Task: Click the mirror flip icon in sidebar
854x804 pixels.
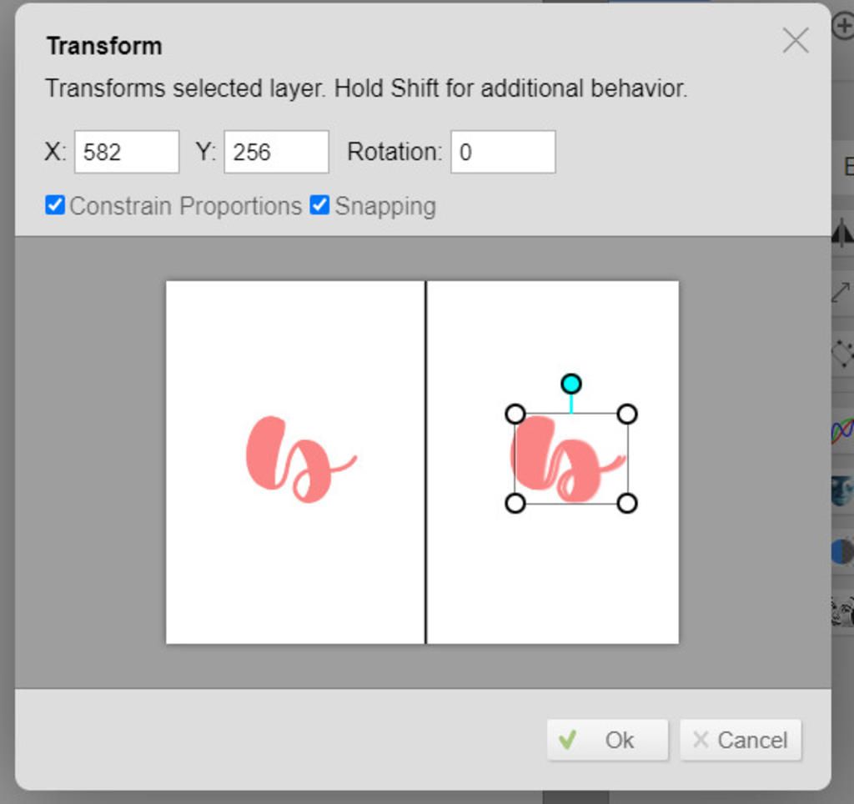Action: pos(842,233)
